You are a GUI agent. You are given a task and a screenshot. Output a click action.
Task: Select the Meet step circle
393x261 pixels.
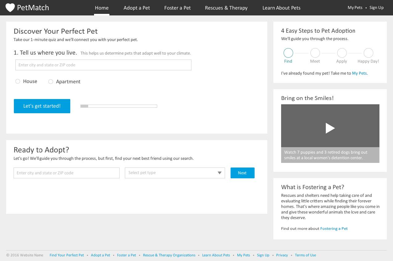click(x=315, y=53)
